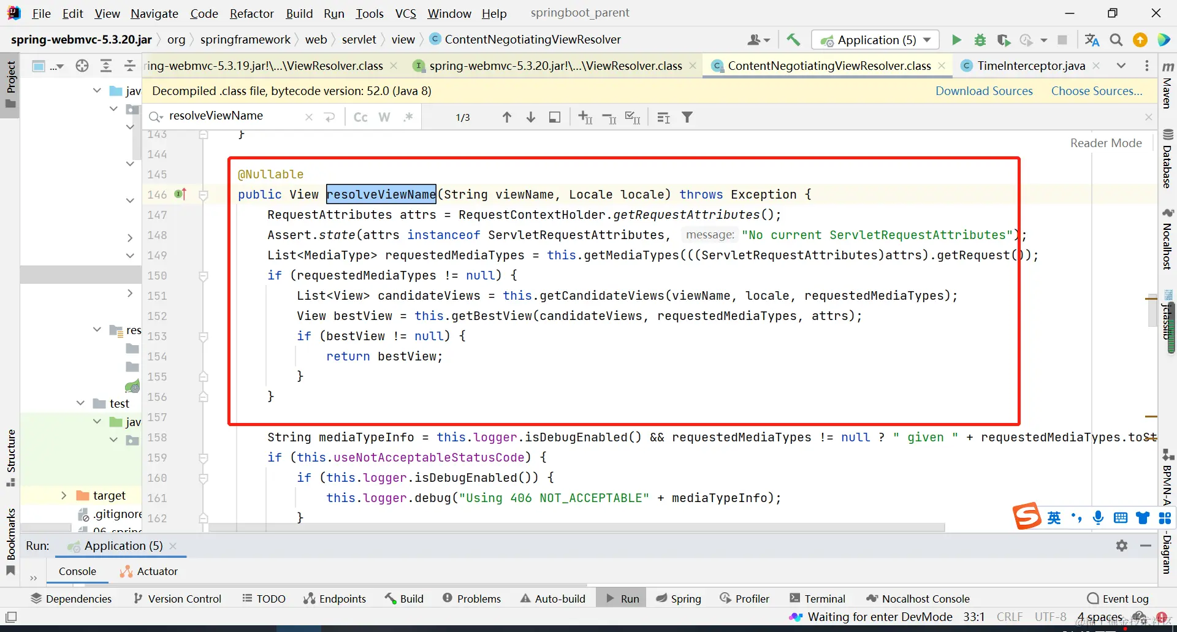Viewport: 1177px width, 632px height.
Task: Go to next search occurrence arrow
Action: pos(531,117)
